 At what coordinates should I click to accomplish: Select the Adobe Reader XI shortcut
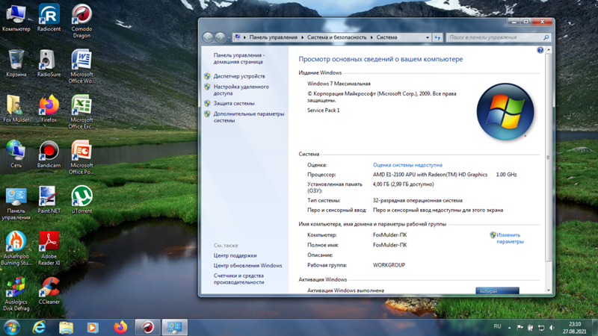pos(49,249)
